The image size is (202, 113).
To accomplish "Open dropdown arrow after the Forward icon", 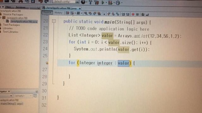I will coord(81,13).
